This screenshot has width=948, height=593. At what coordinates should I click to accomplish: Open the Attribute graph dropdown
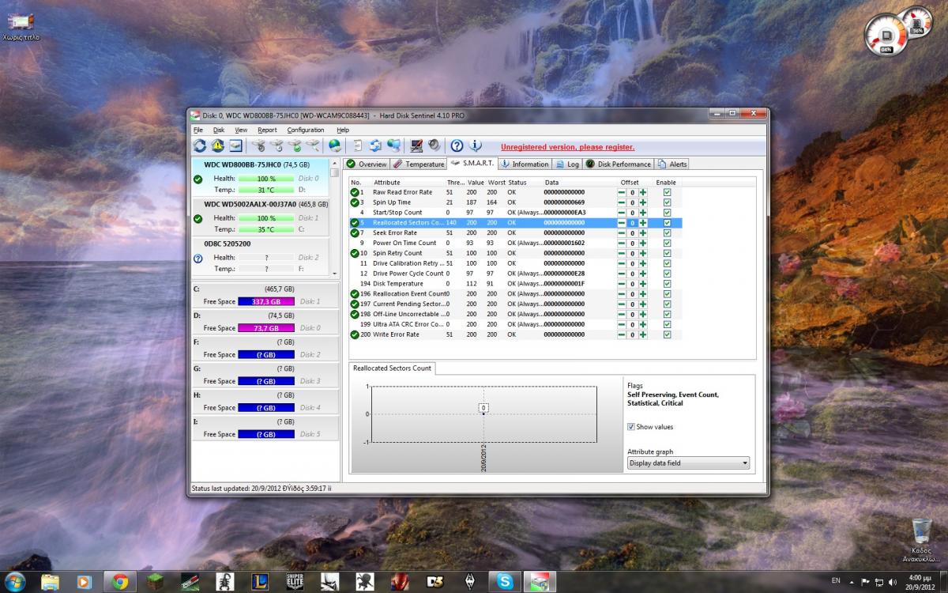tap(688, 463)
